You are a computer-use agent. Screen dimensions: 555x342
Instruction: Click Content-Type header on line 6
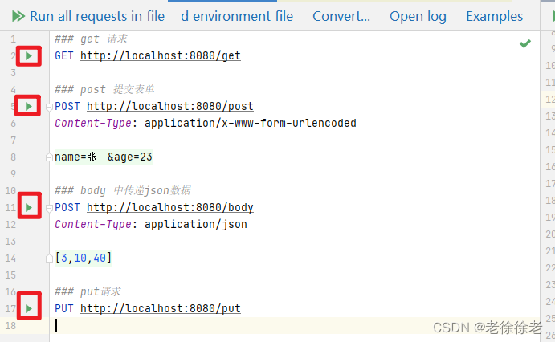93,123
